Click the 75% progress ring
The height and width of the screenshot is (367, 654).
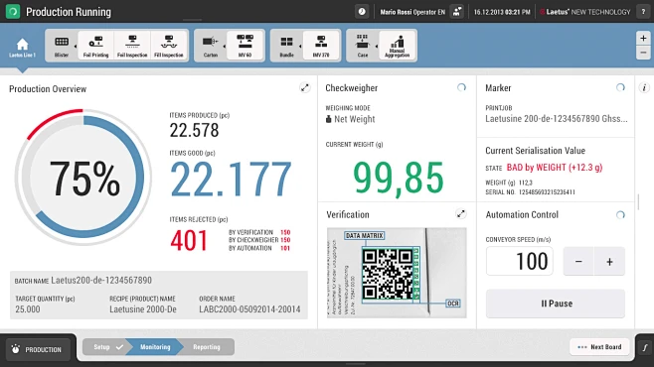point(83,178)
